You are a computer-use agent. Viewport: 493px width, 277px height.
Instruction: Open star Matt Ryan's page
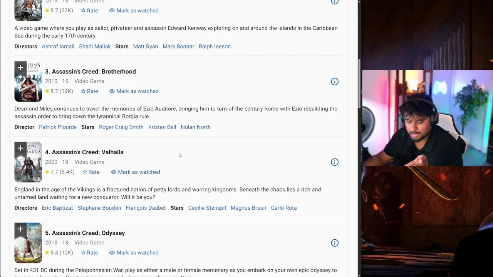point(146,47)
